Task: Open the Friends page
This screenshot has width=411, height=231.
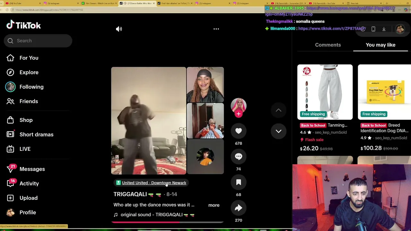Action: (29, 101)
